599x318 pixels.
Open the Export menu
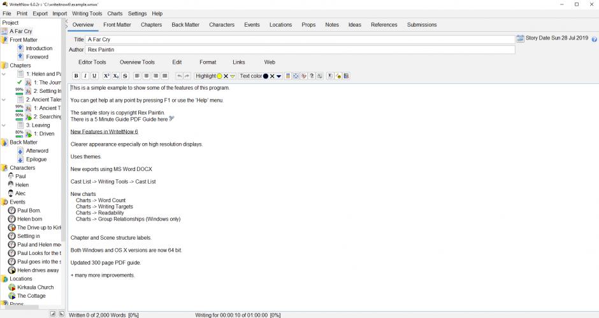point(40,13)
